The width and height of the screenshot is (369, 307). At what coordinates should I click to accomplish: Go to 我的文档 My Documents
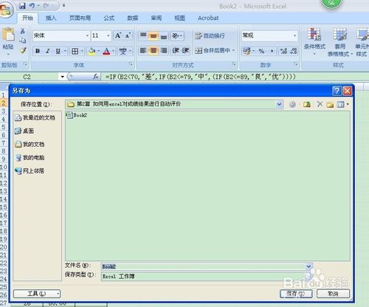point(30,145)
